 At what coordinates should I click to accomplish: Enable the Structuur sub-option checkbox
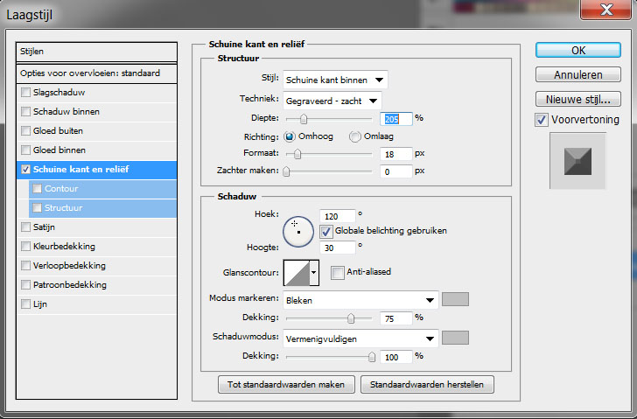[x=37, y=208]
